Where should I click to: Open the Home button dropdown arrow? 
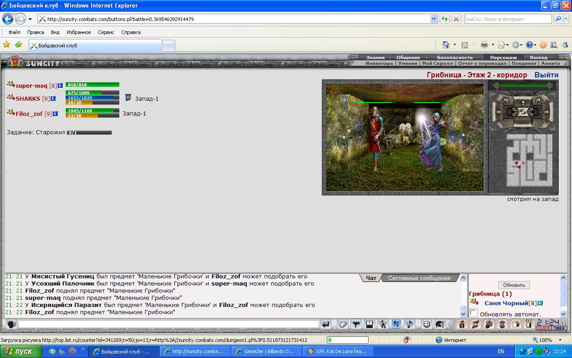coord(454,45)
